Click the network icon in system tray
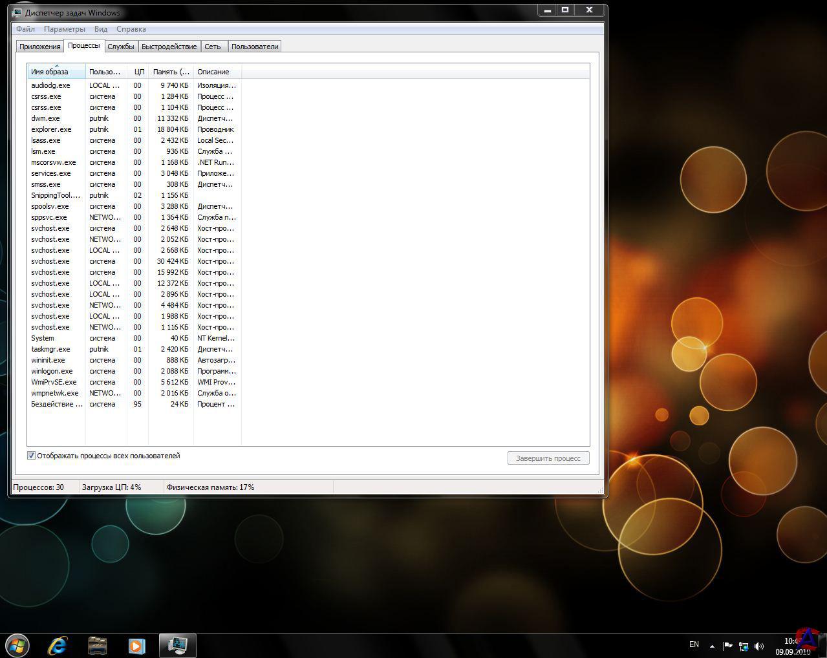827x658 pixels. point(744,646)
